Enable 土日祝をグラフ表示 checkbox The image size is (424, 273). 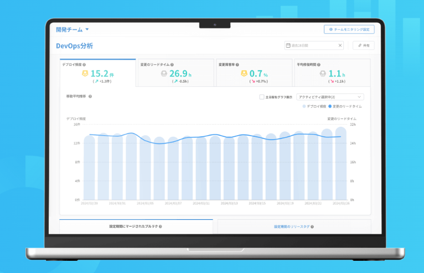coord(262,97)
